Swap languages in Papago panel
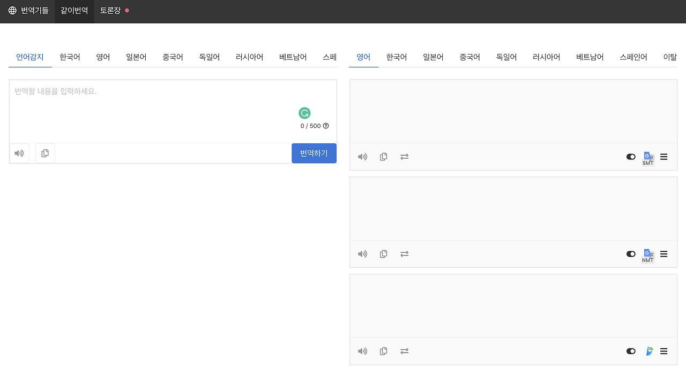 405,351
